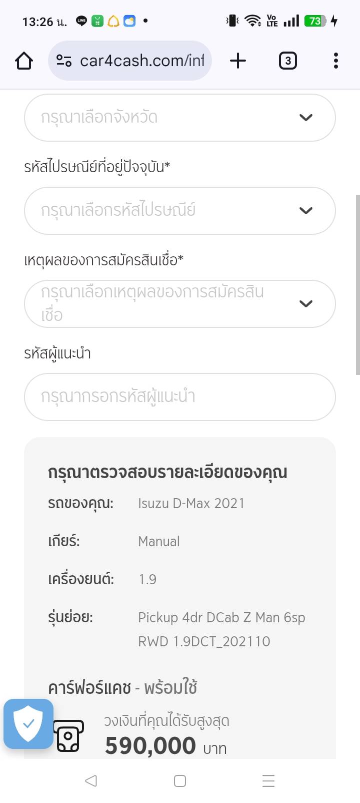The height and width of the screenshot is (803, 360).
Task: Tap the 590,000 baht loan amount
Action: click(150, 746)
